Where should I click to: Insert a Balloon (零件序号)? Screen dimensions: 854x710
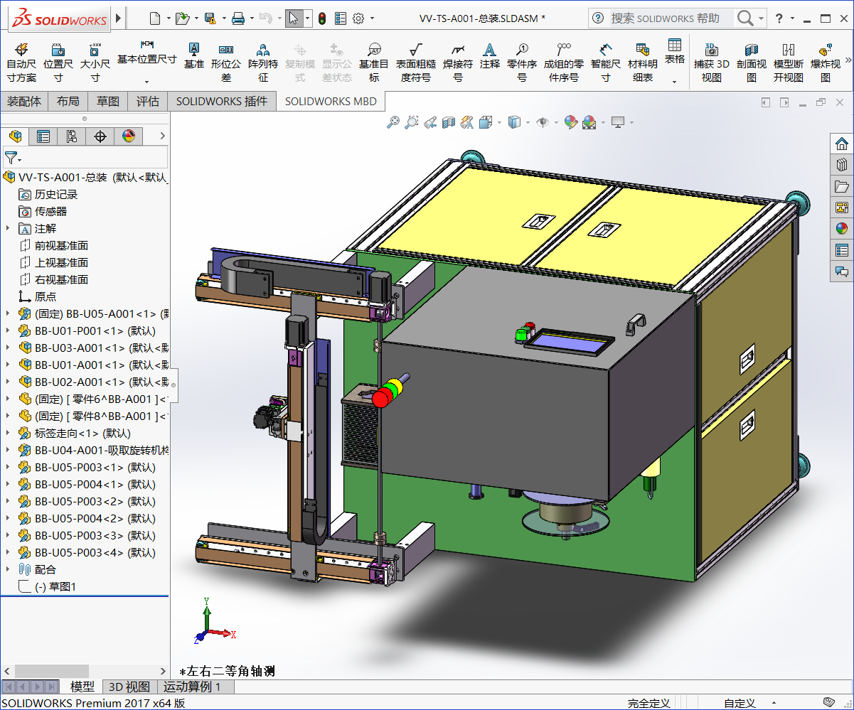tap(522, 61)
